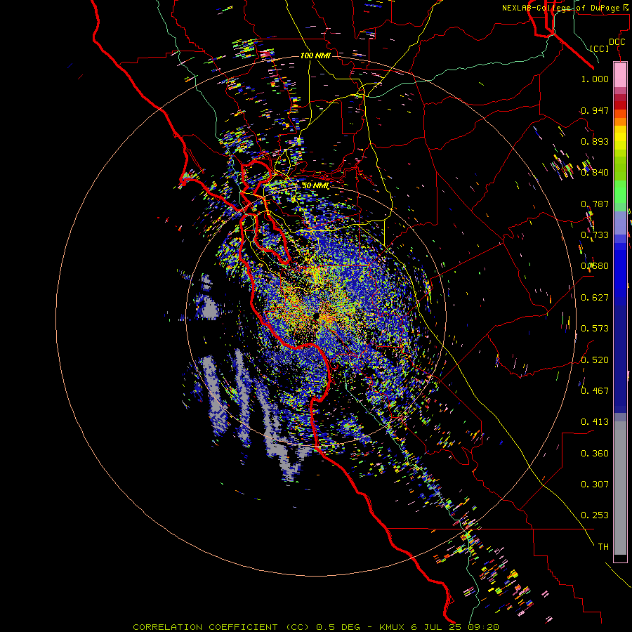Screen dimensions: 632x632
Task: Select the 0.573 color scale value
Action: coord(595,329)
